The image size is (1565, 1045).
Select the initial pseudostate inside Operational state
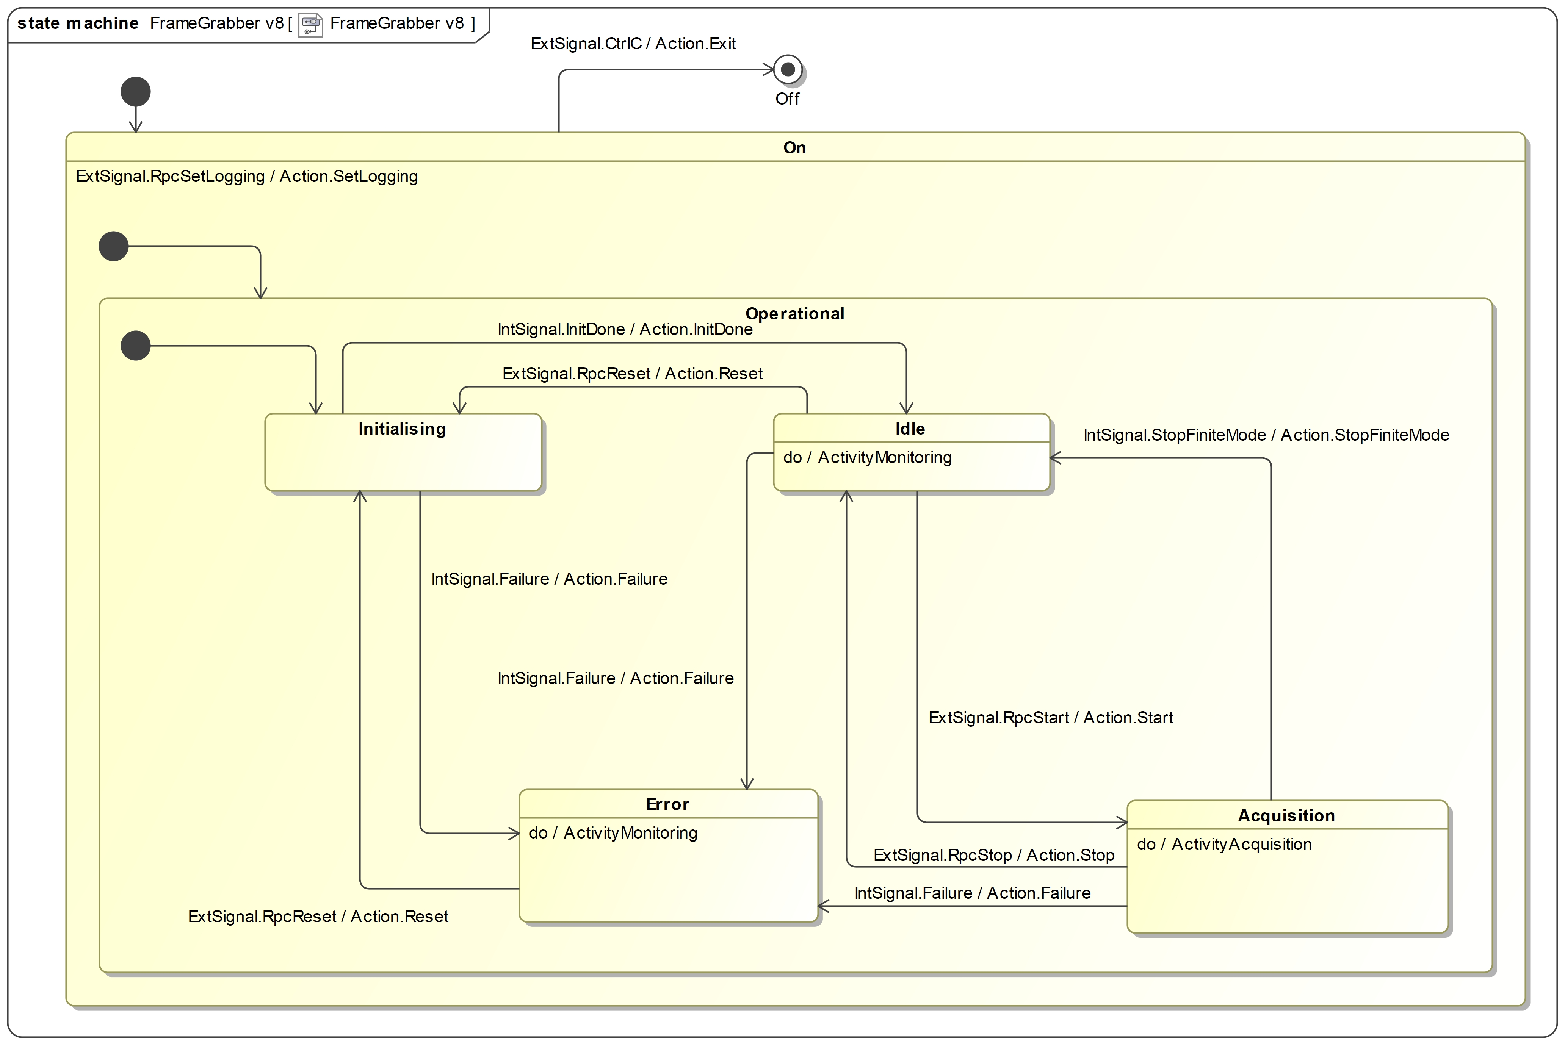135,346
